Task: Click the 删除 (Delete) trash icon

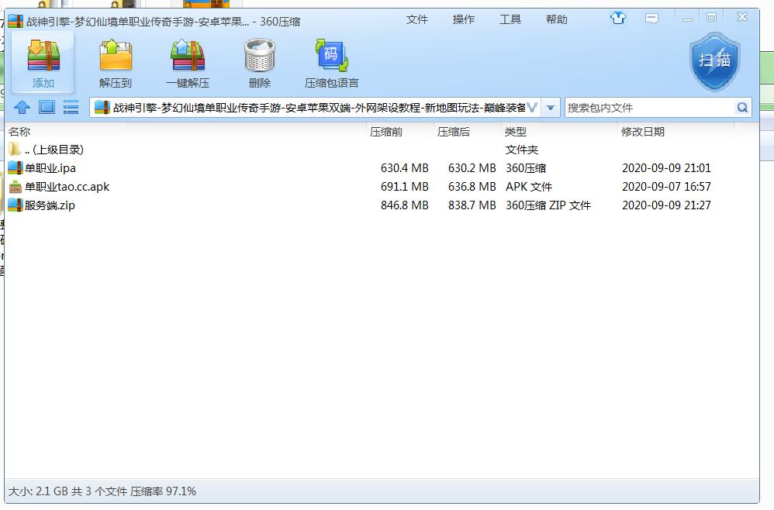Action: pyautogui.click(x=259, y=63)
